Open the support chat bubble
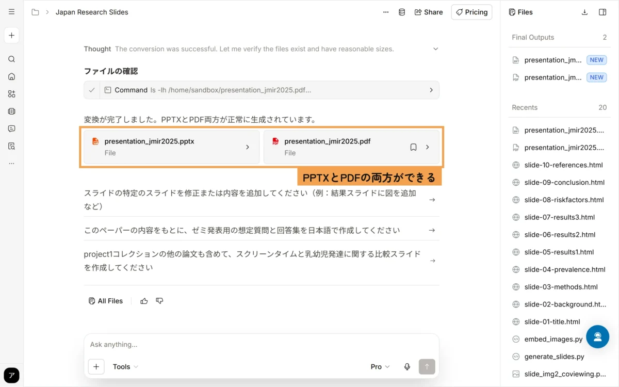The image size is (619, 387). (x=597, y=336)
